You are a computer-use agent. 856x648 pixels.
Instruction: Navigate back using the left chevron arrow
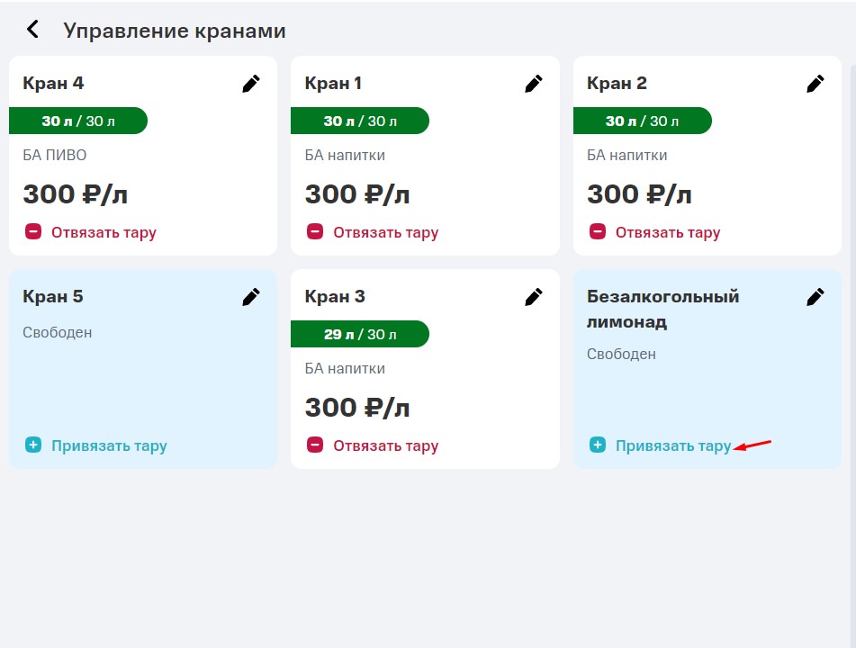click(32, 29)
